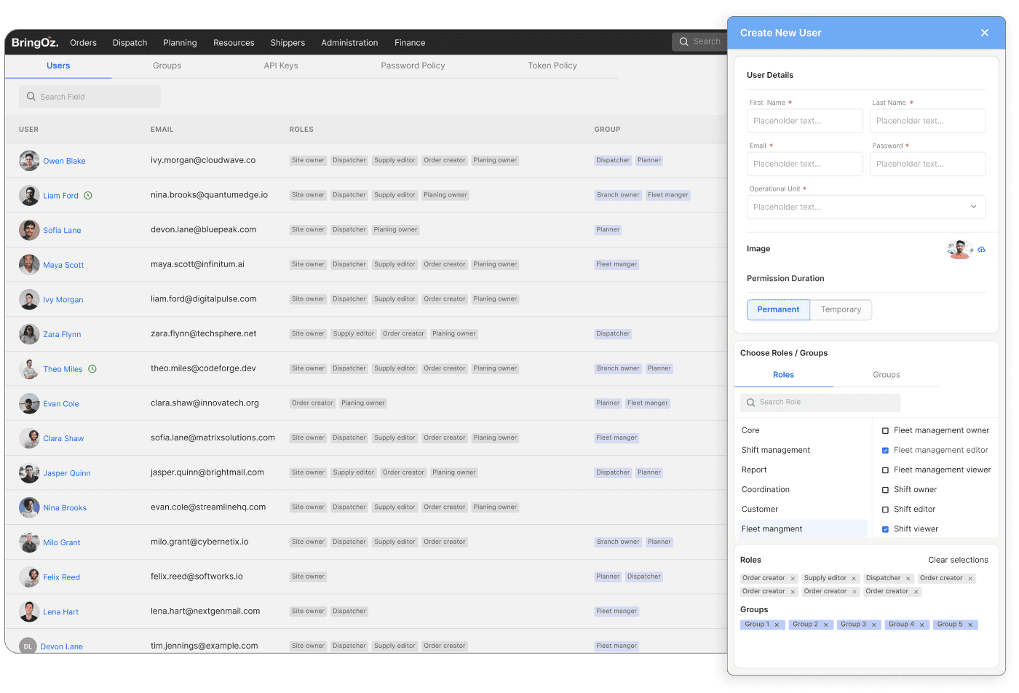Click the users Search Field box
The height and width of the screenshot is (693, 1019).
coord(90,97)
